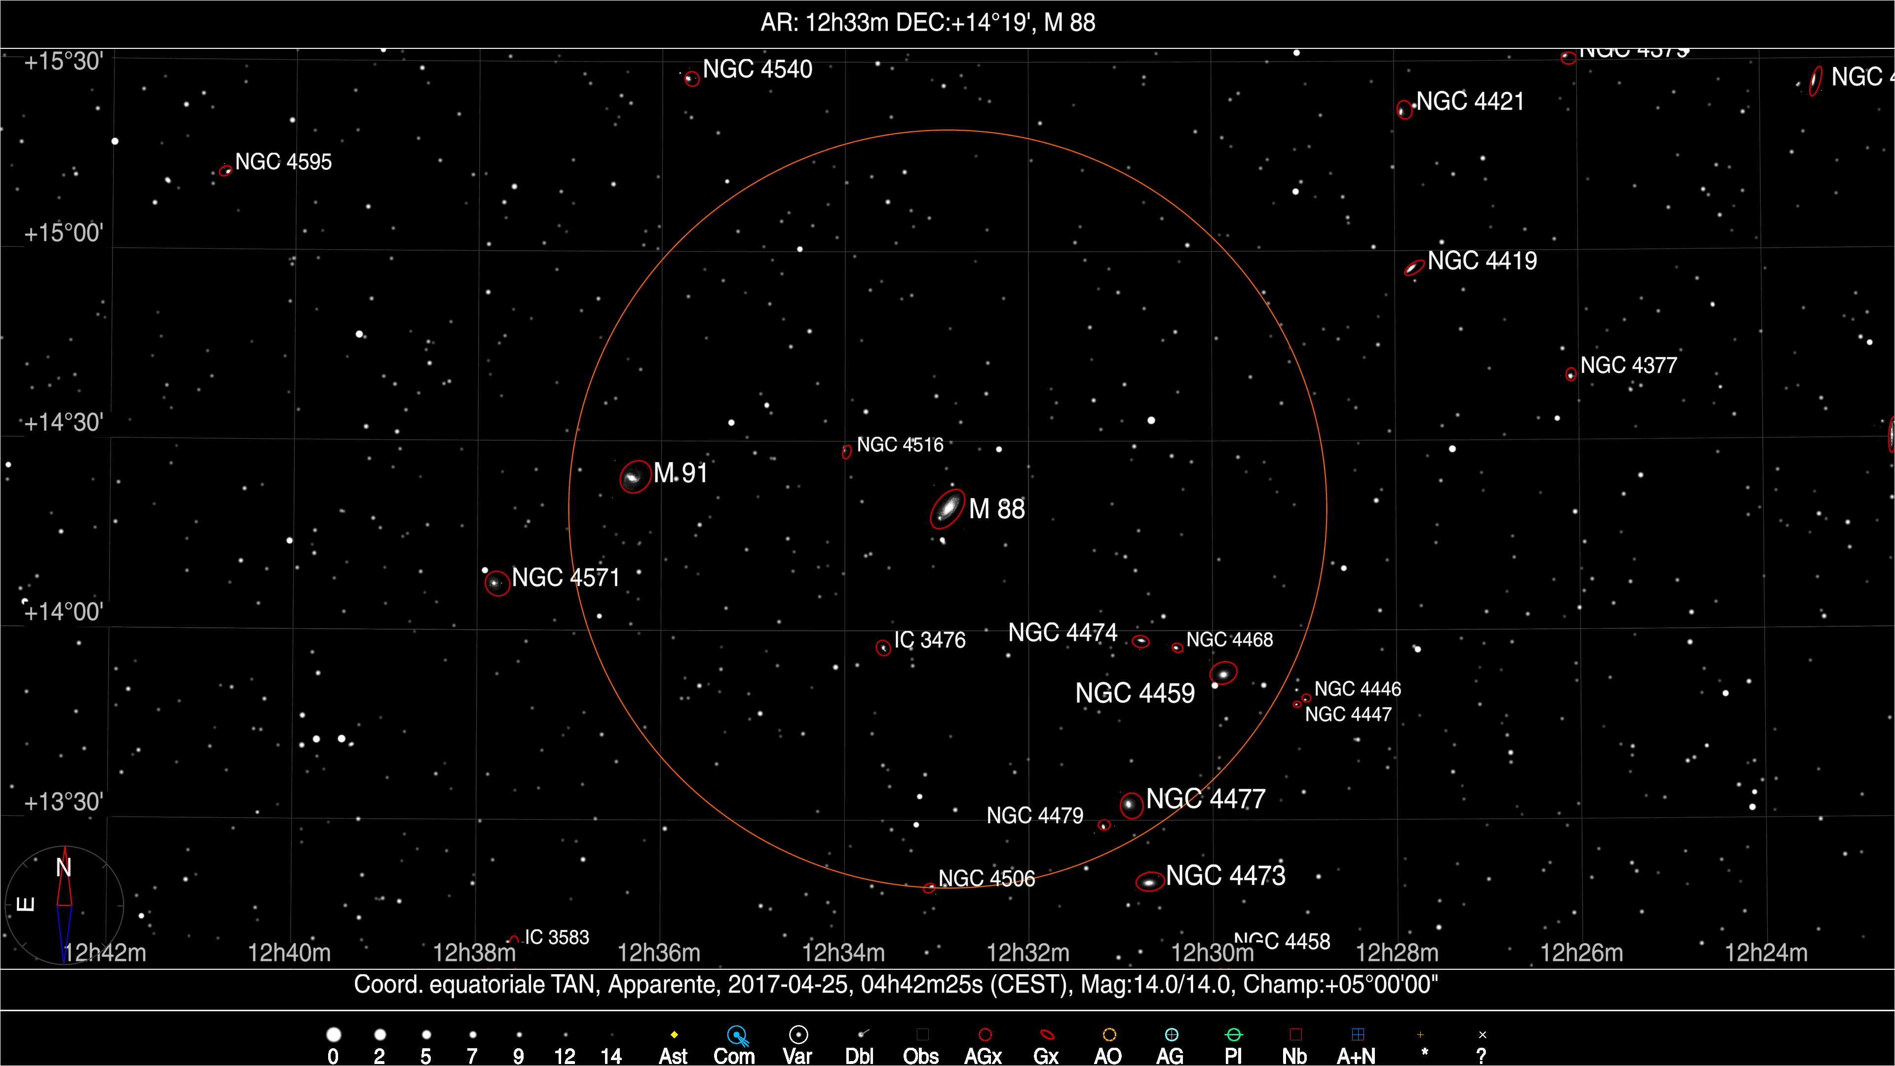Screen dimensions: 1895x1066
Task: Click the magnitude 0 star legend dot
Action: pos(333,1035)
